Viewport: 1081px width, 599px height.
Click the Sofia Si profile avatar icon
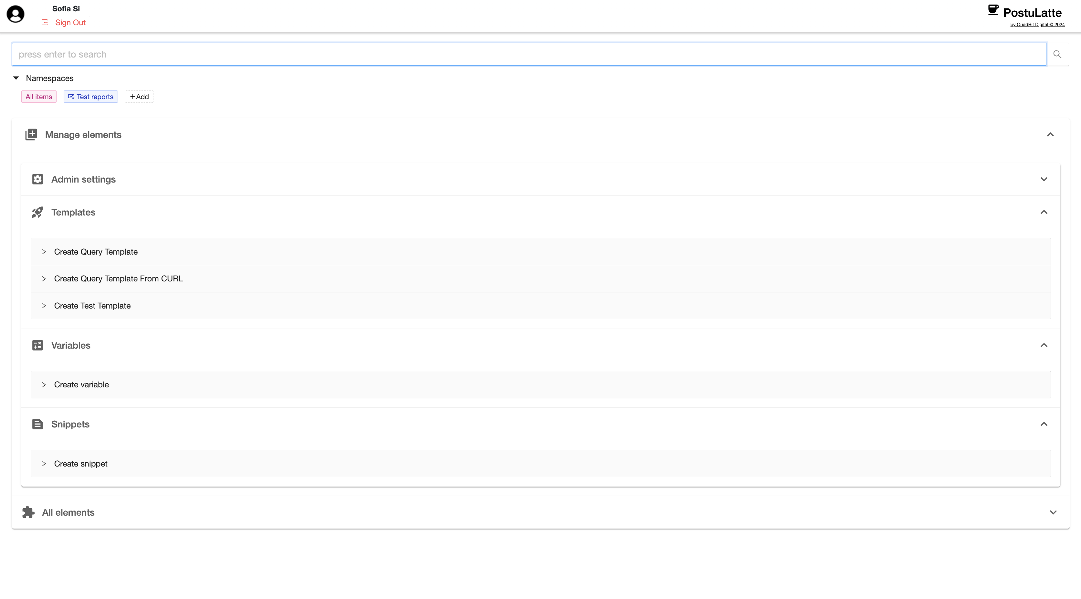coord(16,14)
